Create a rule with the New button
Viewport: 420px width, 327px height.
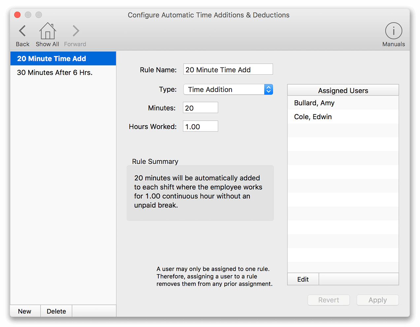[x=25, y=311]
